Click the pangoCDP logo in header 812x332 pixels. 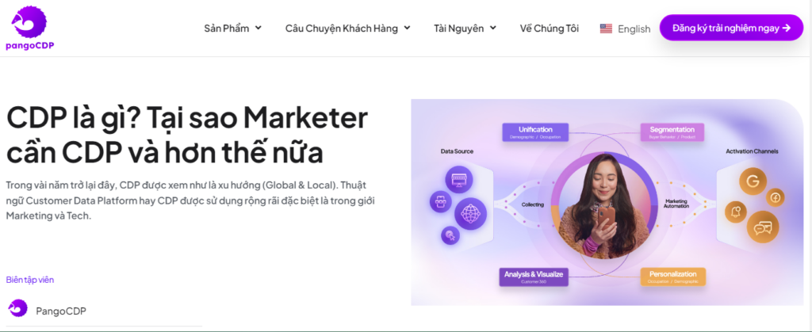coord(29,29)
